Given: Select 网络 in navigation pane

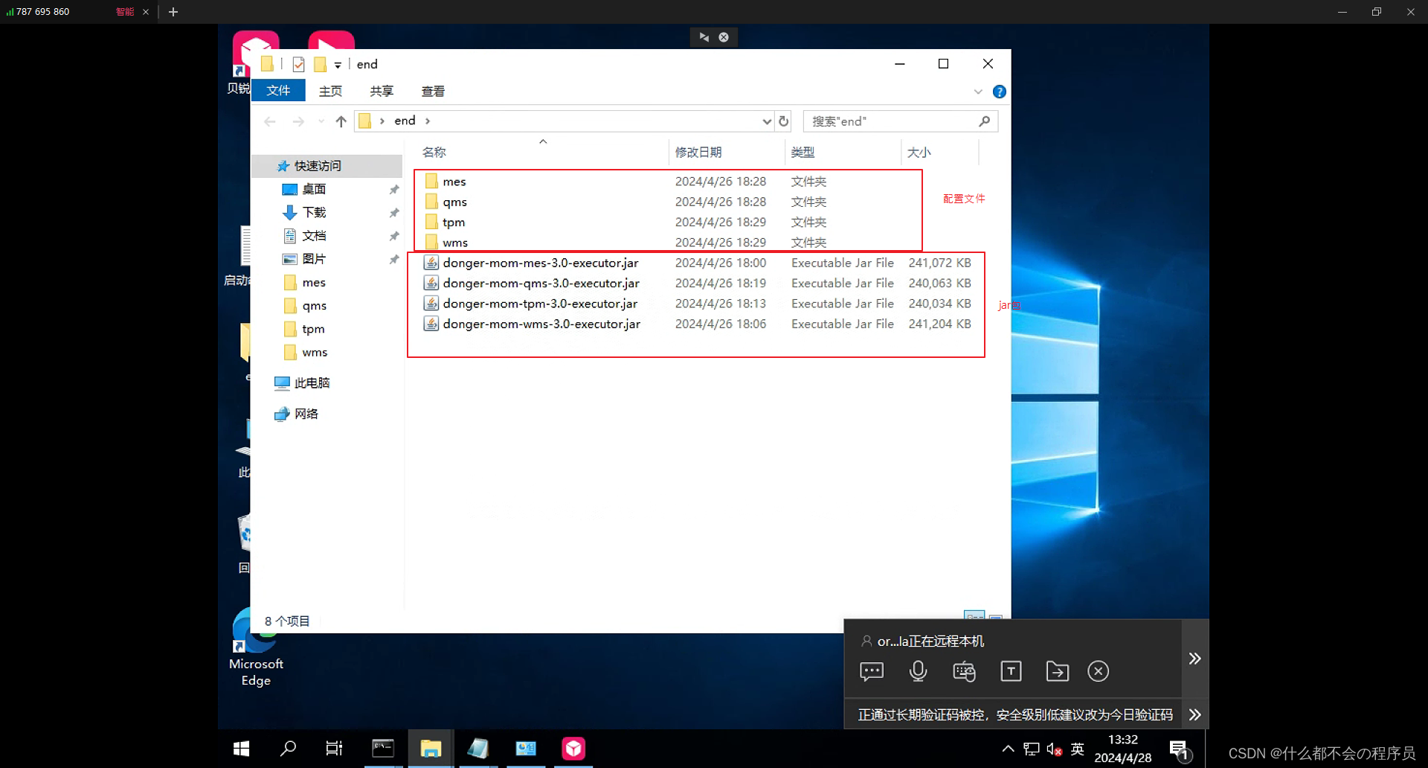Looking at the screenshot, I should (x=305, y=414).
